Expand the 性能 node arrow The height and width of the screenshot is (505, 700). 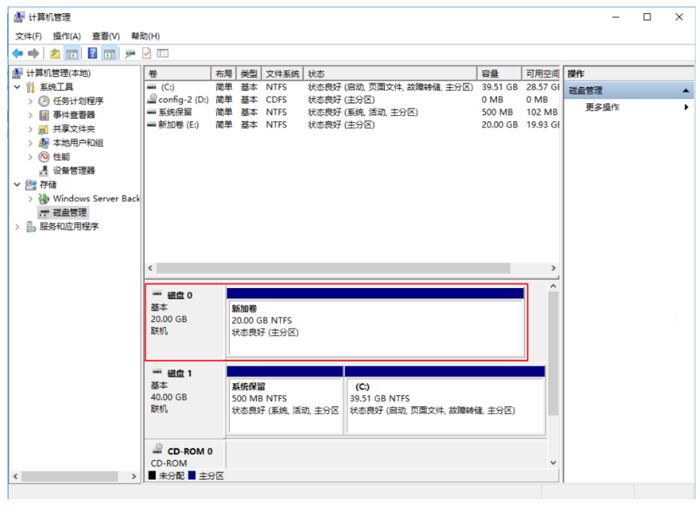30,157
